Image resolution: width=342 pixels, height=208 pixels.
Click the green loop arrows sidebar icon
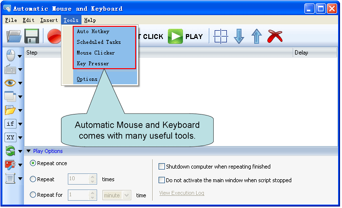[x=10, y=151]
